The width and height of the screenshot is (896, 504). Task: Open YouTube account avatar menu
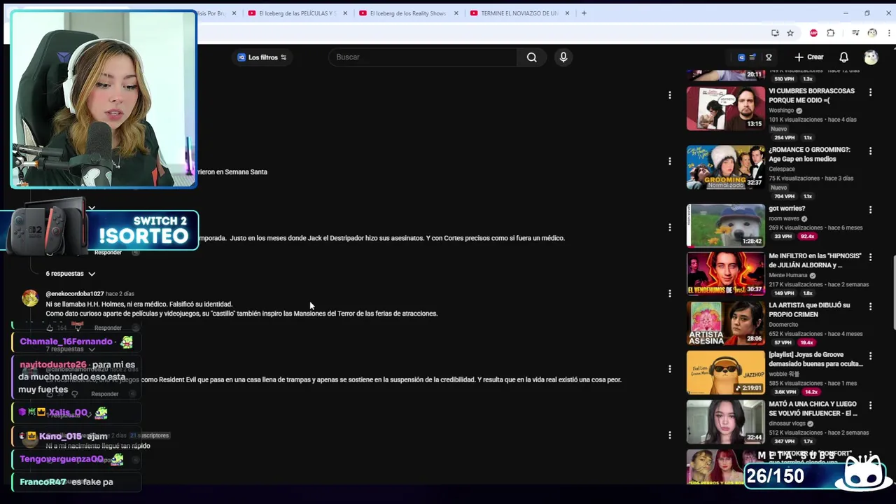pyautogui.click(x=871, y=57)
